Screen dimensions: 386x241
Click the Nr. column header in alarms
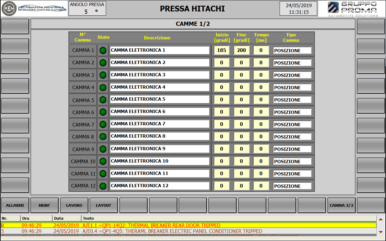(11, 218)
